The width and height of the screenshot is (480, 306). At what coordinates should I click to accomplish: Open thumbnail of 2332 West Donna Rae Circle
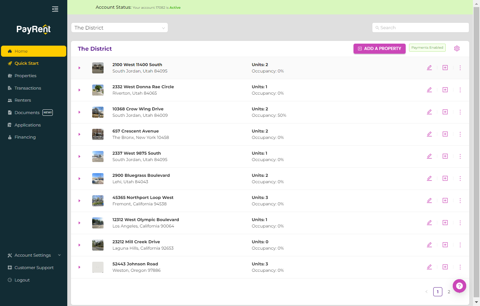pos(98,90)
